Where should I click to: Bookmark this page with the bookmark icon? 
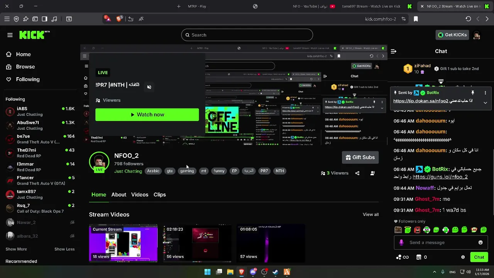point(416,19)
